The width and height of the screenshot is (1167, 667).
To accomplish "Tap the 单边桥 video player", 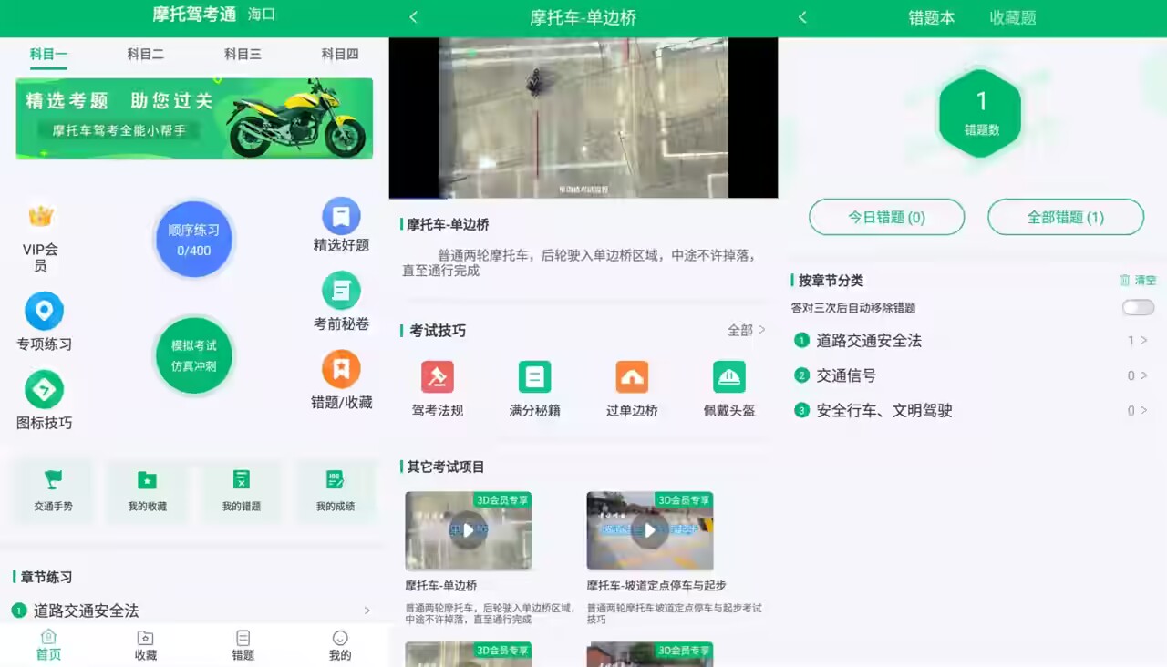I will point(583,118).
